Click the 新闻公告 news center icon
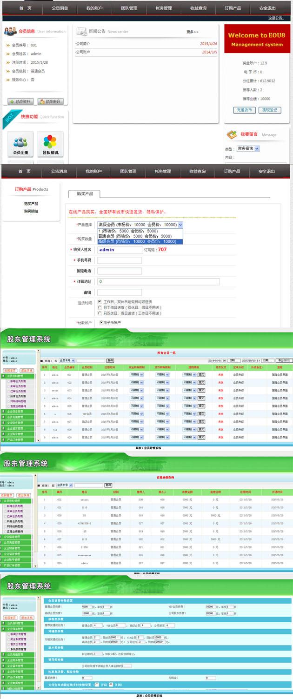Viewport: 293px width, 699px height. 81,31
